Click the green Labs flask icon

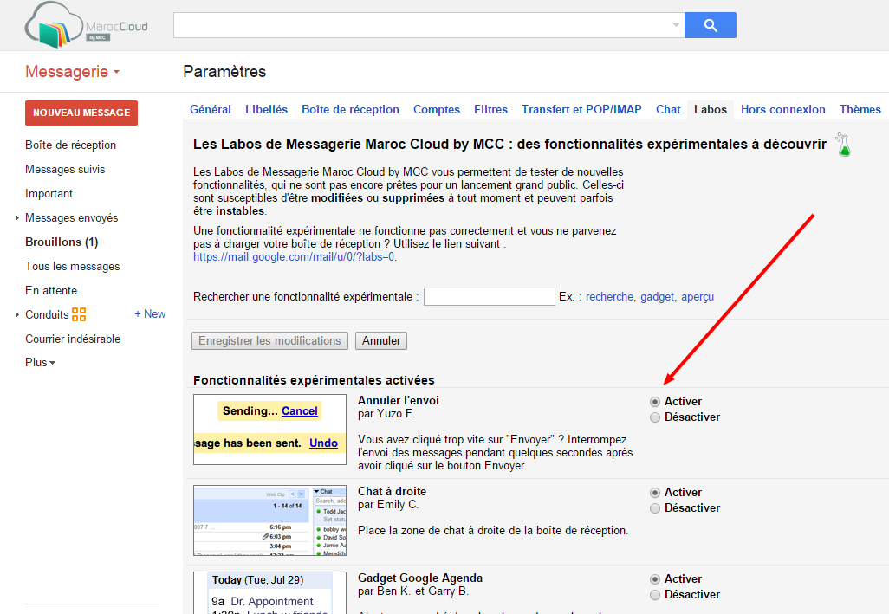(844, 145)
